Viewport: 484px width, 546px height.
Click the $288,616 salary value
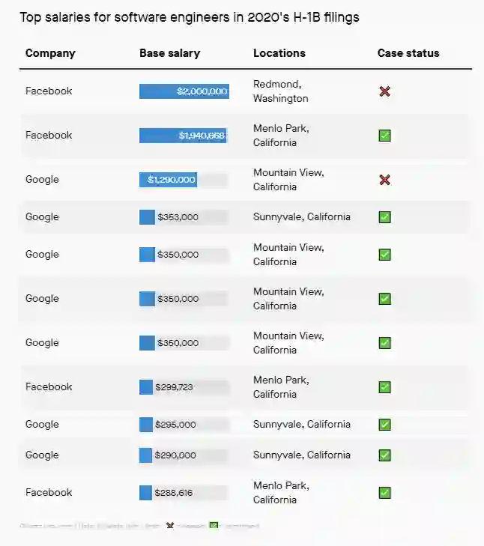[174, 493]
